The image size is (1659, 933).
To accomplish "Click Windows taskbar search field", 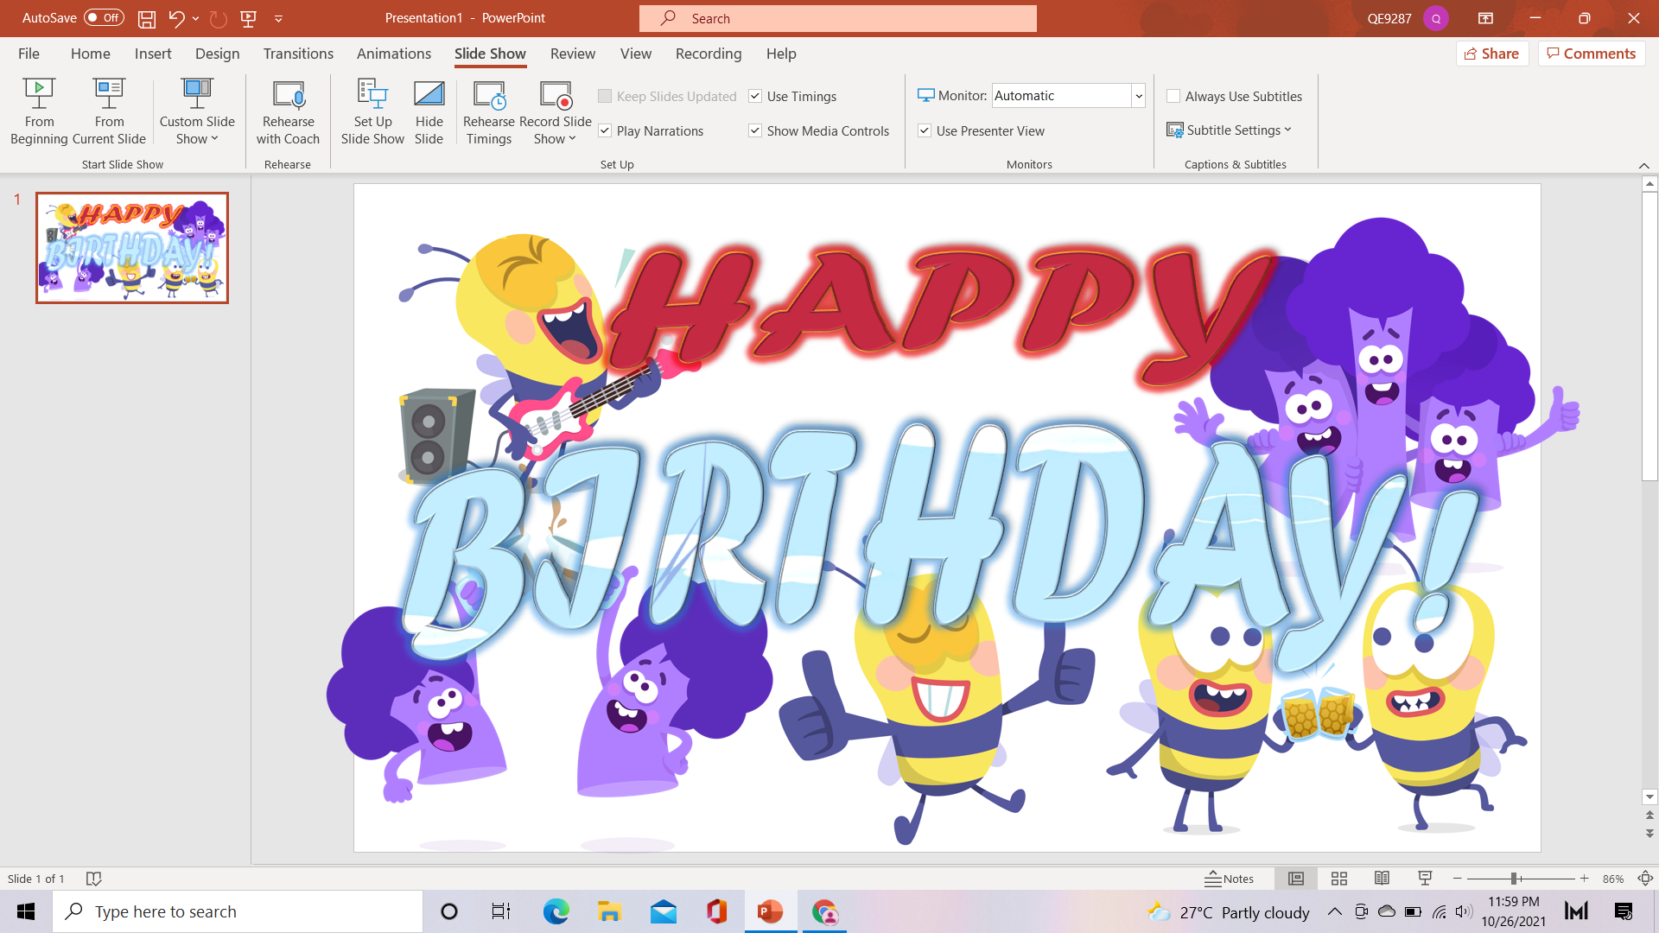I will (x=238, y=911).
